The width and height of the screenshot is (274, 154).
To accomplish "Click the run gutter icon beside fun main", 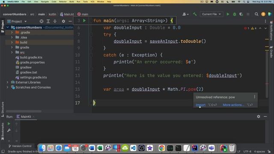I will (x=84, y=21).
